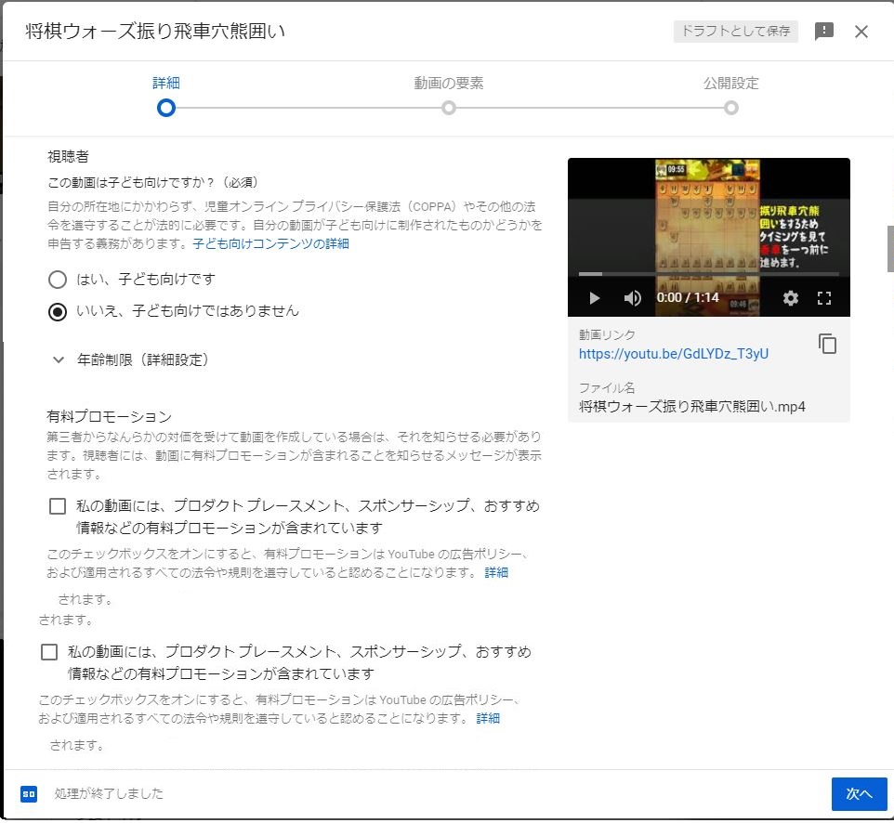Open video player settings gear
This screenshot has height=823, width=894.
[790, 298]
